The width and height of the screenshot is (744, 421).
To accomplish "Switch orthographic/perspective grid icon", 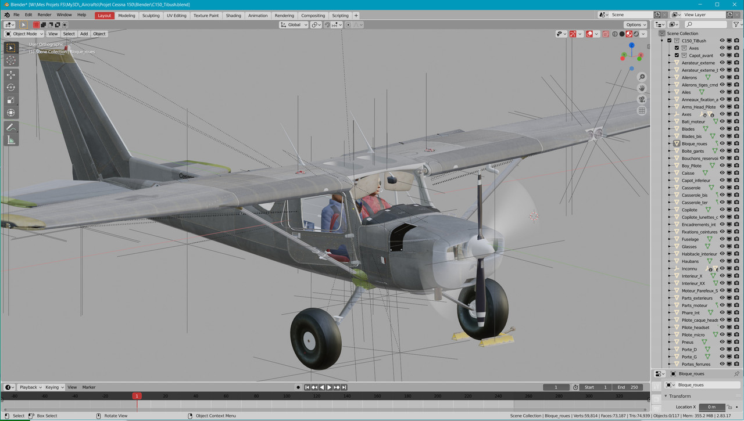I will [x=642, y=110].
